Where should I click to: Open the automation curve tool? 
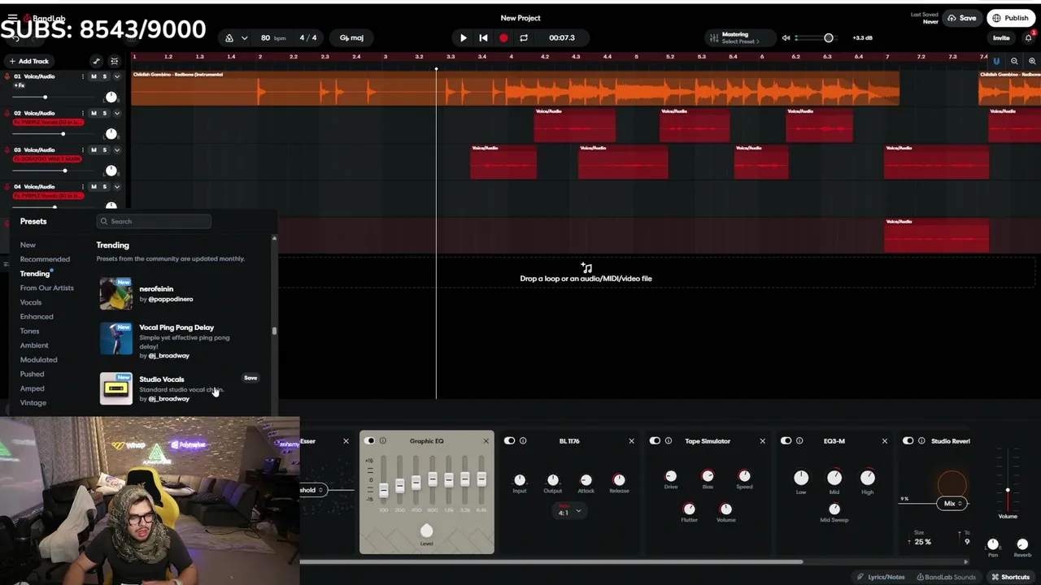97,61
